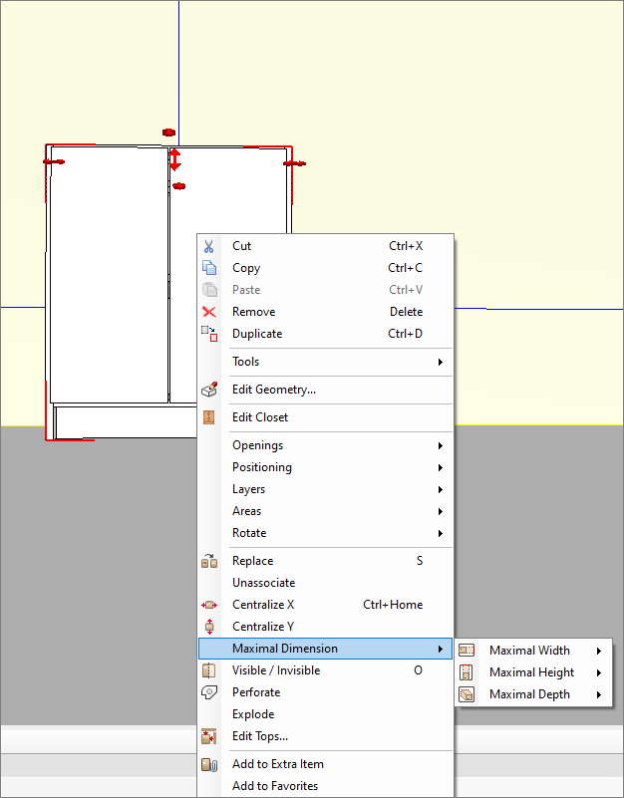Click the Perforate icon
This screenshot has width=624, height=798.
[x=209, y=692]
